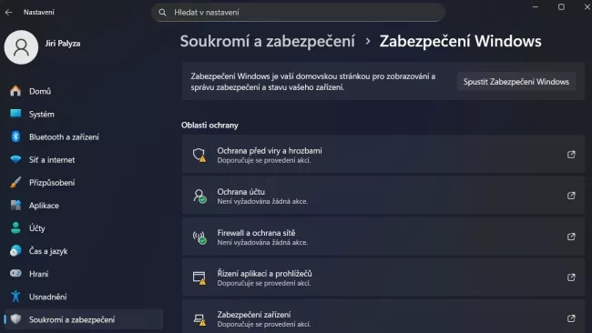Screen dimensions: 592x333
Task: Click external link icon for Zabezpečení zařízení
Action: click(571, 318)
